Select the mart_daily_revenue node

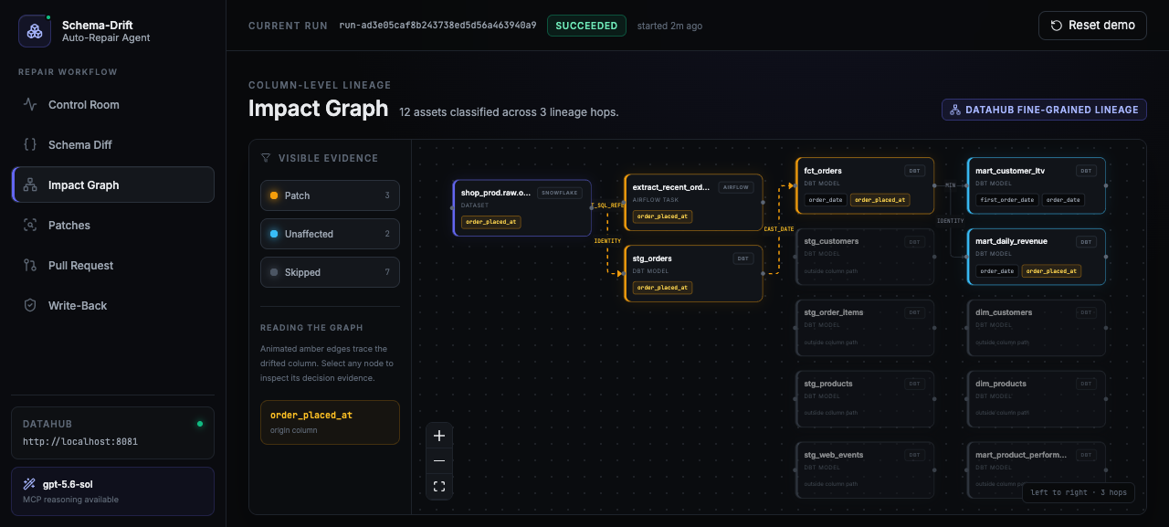[x=1037, y=257]
